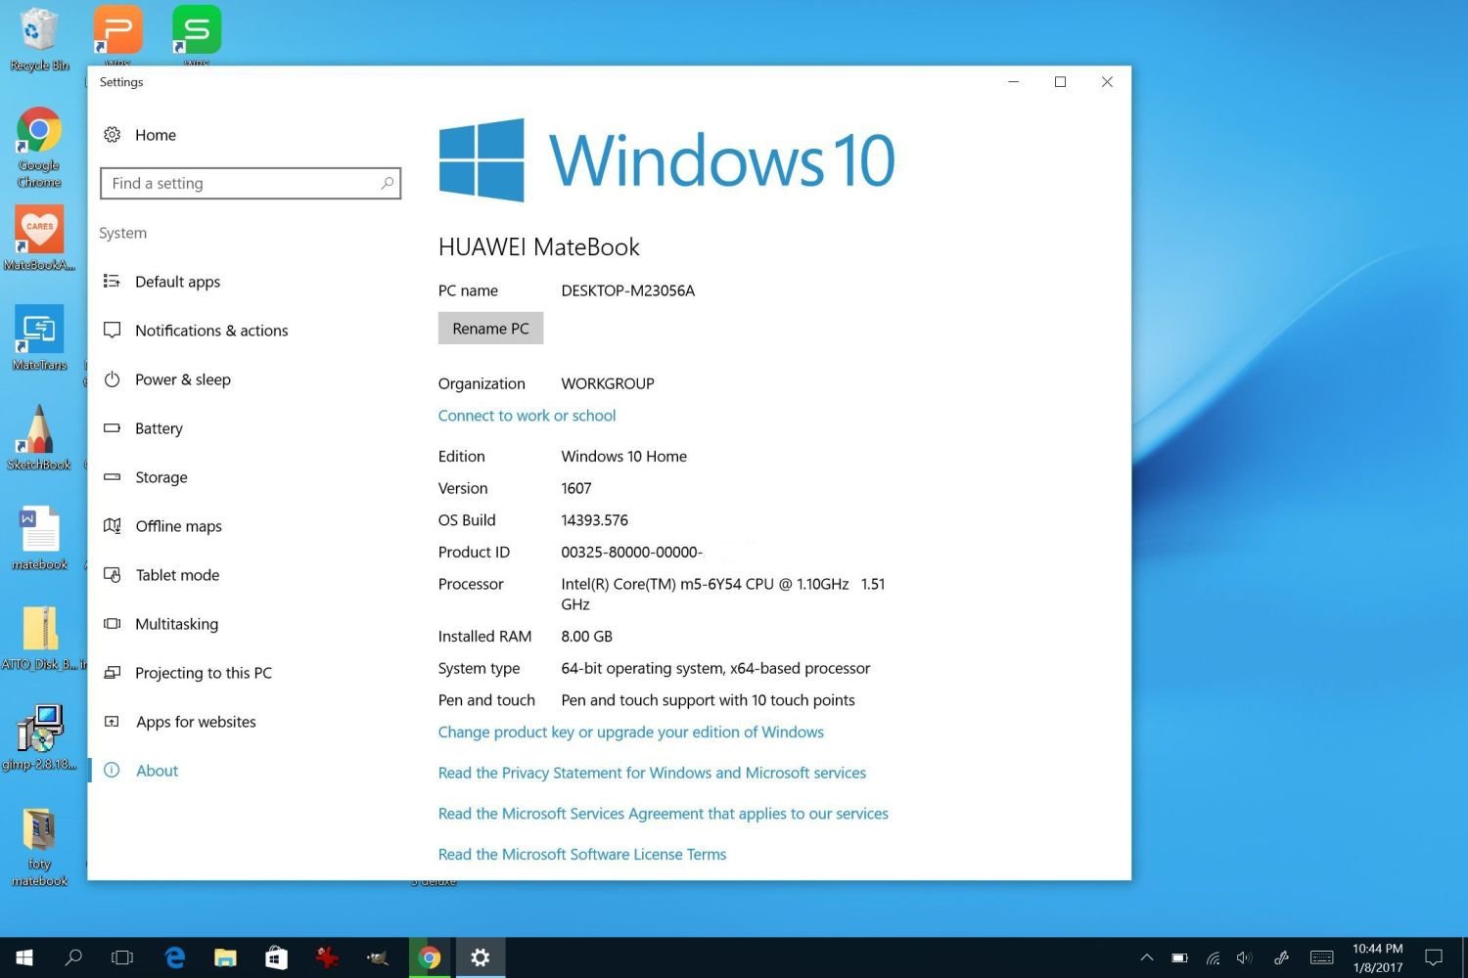Open Change product key or upgrade link
Viewport: 1468px width, 978px height.
click(x=630, y=733)
